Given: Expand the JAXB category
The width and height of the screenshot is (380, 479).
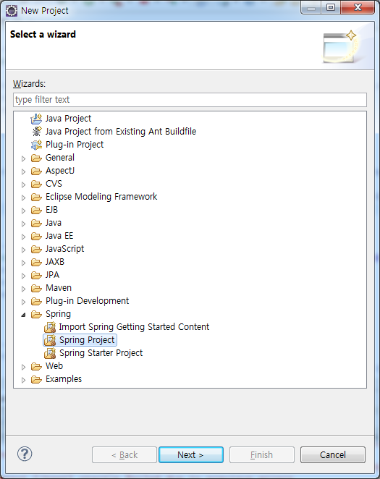Looking at the screenshot, I should pos(23,263).
